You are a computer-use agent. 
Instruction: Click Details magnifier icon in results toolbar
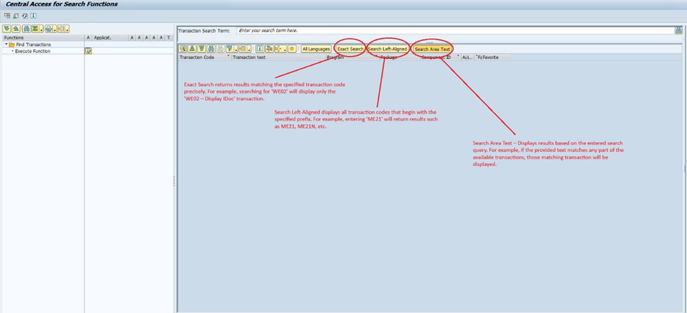coord(183,49)
